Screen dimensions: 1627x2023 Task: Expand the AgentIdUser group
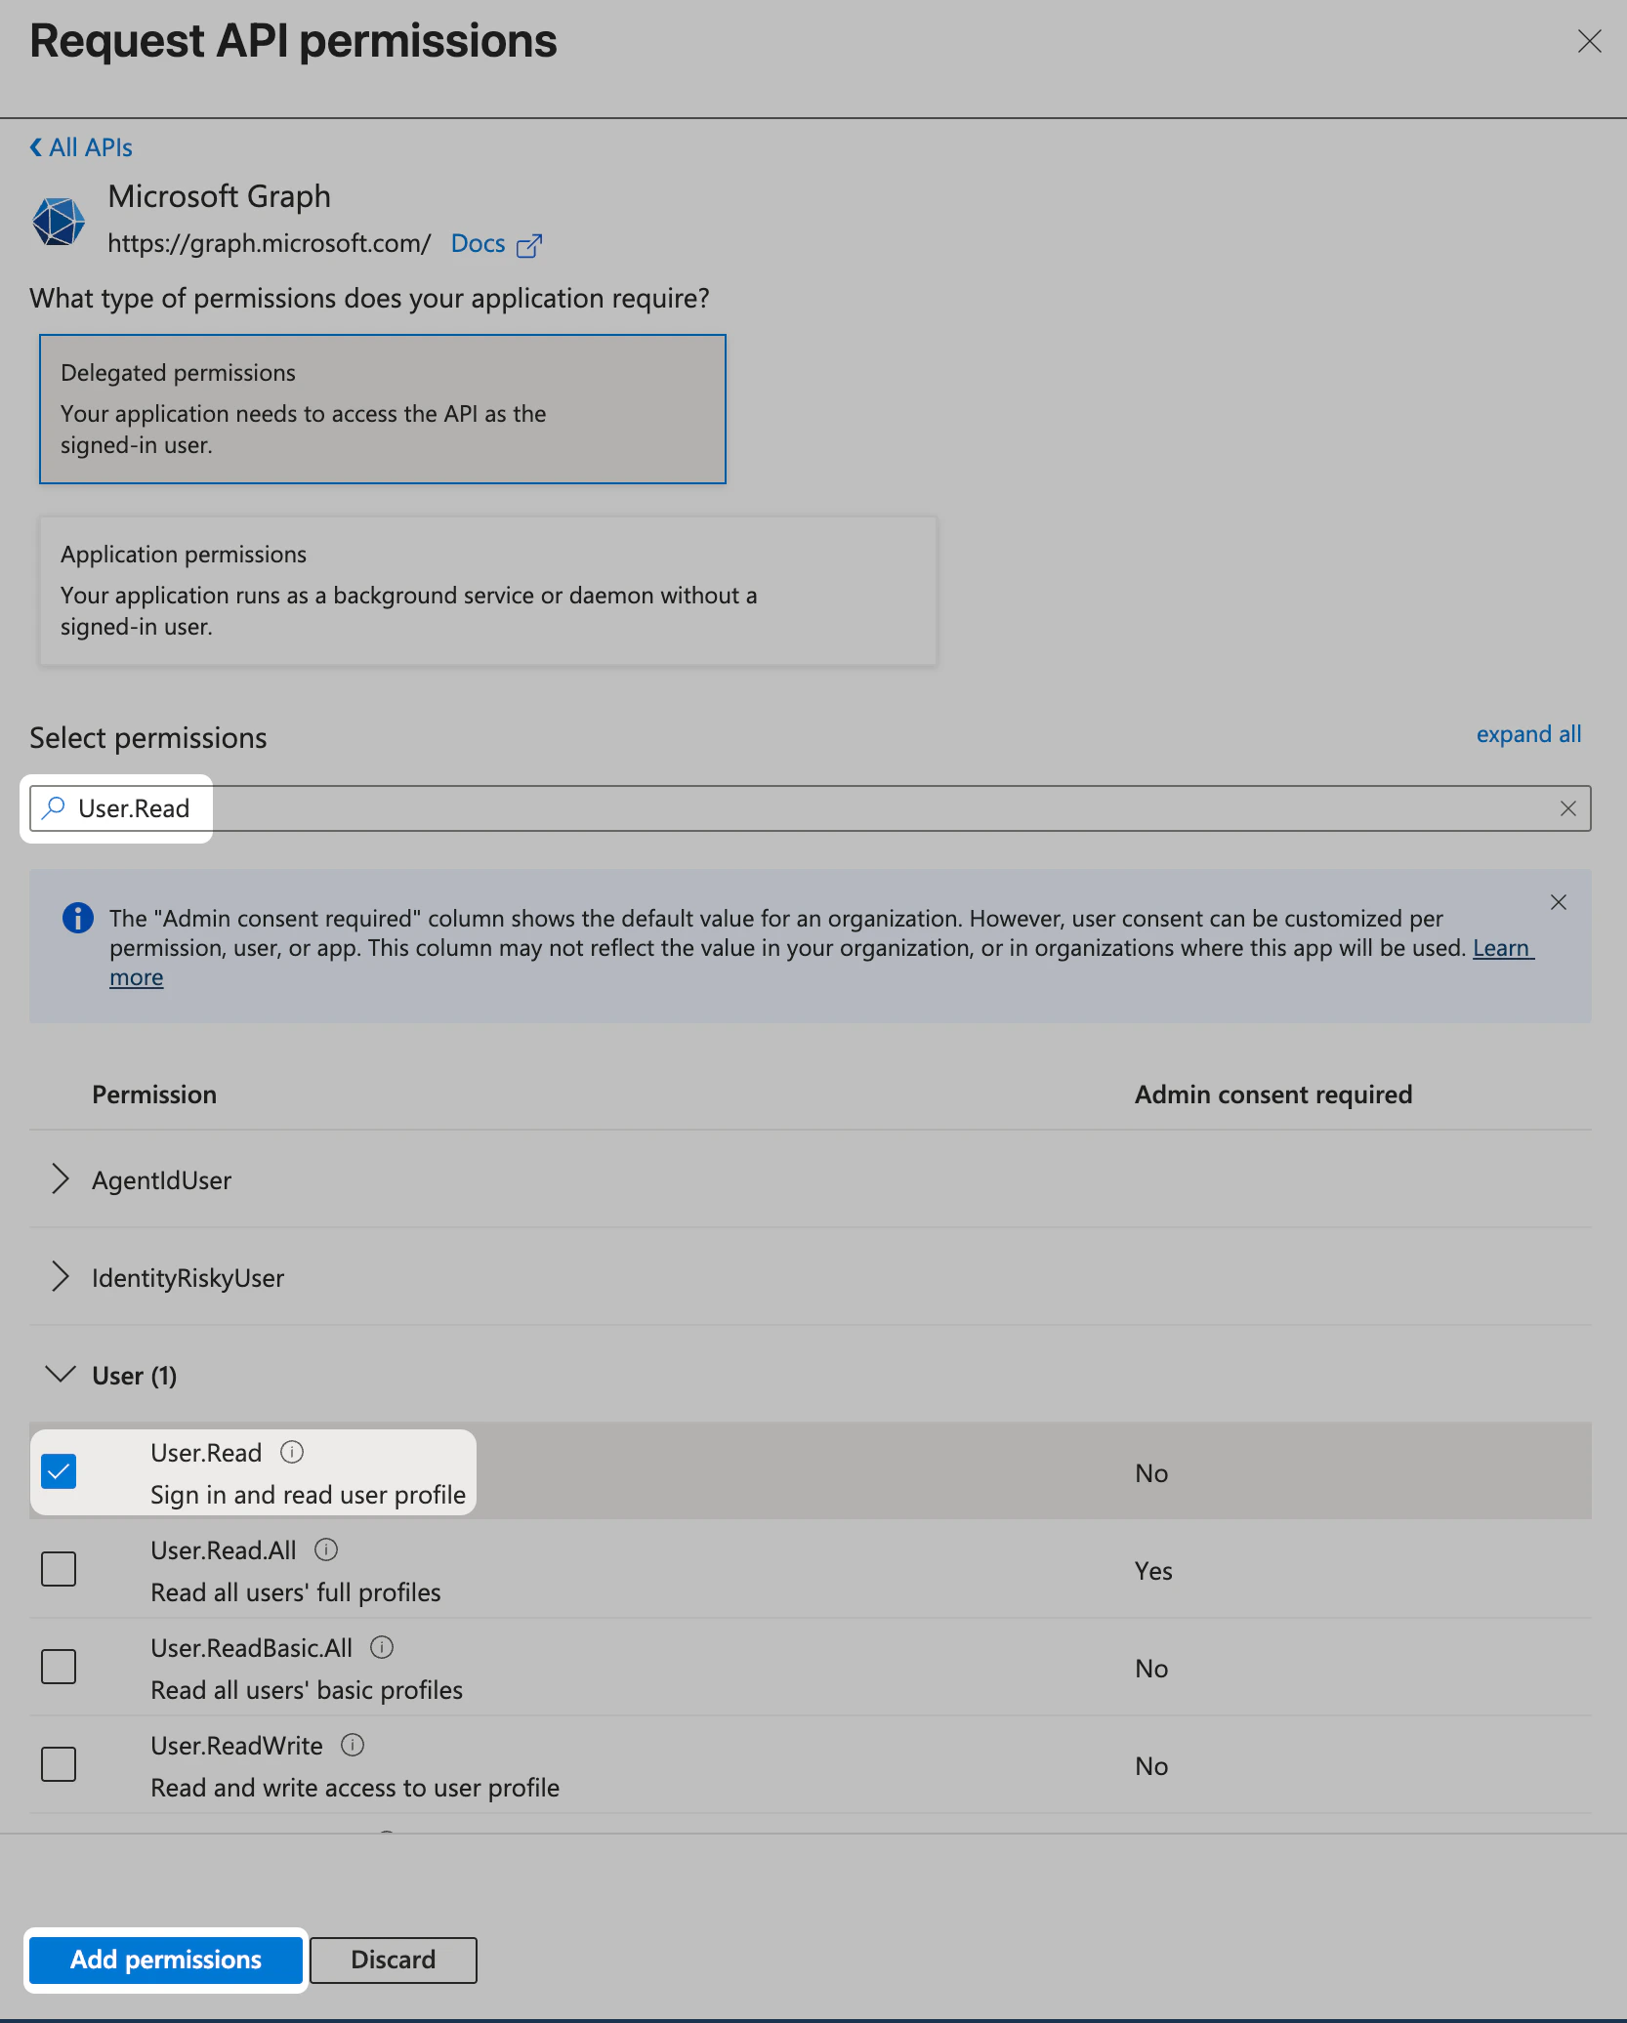tap(60, 1179)
